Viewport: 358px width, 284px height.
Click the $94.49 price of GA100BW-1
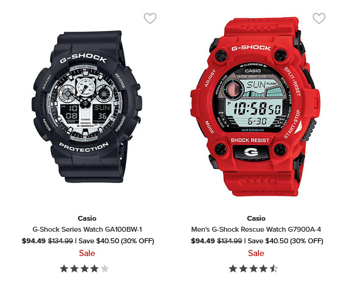coord(33,241)
